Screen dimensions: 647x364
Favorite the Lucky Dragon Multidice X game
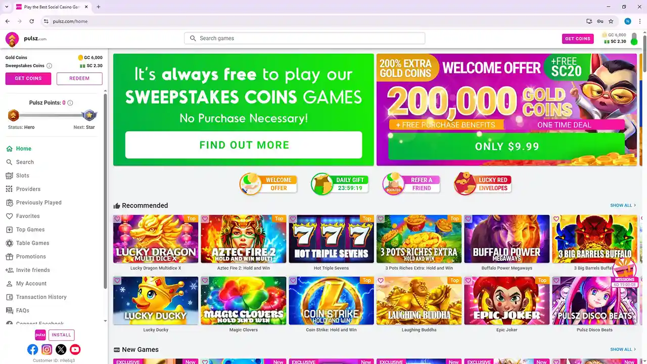(x=117, y=219)
